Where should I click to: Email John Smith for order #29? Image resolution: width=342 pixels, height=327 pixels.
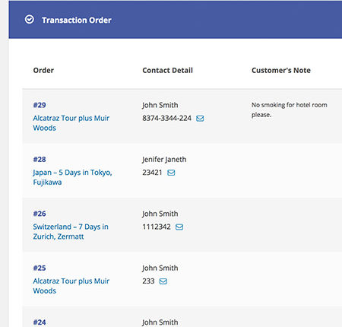pyautogui.click(x=200, y=119)
